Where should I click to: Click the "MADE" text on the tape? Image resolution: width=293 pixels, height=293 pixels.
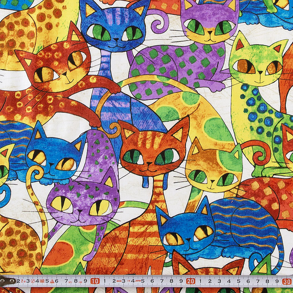[119, 281]
